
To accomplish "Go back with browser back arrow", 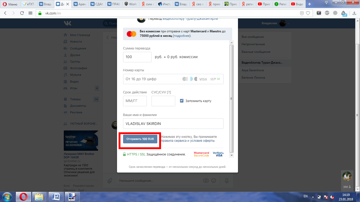I will tap(6, 13).
